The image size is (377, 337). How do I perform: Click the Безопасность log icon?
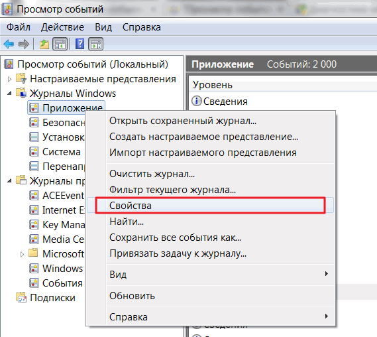click(x=34, y=123)
